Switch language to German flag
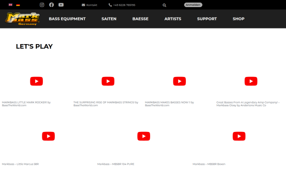 18,5
